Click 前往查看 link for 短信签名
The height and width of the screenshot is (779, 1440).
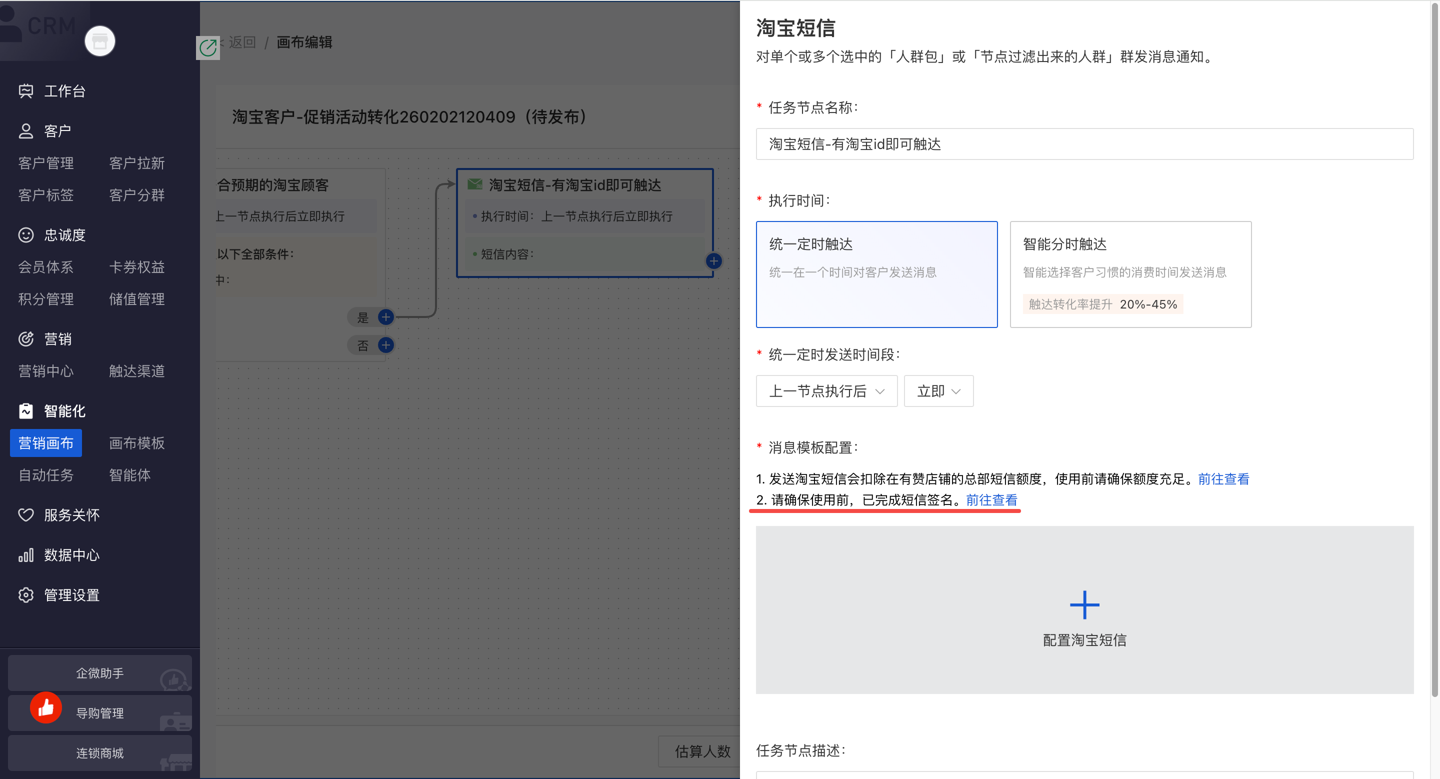[991, 500]
